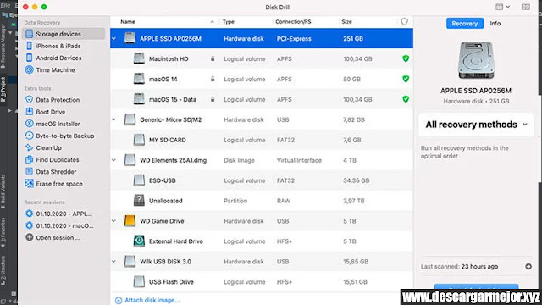
Task: Select USB Flash Drive volume
Action: [x=262, y=282]
